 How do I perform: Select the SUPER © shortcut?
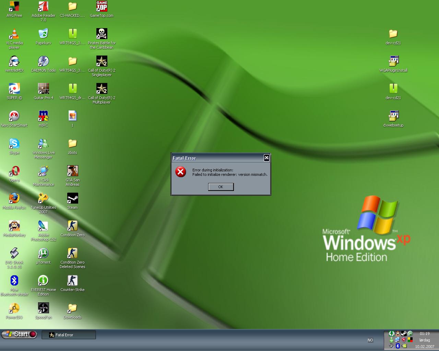click(x=14, y=92)
